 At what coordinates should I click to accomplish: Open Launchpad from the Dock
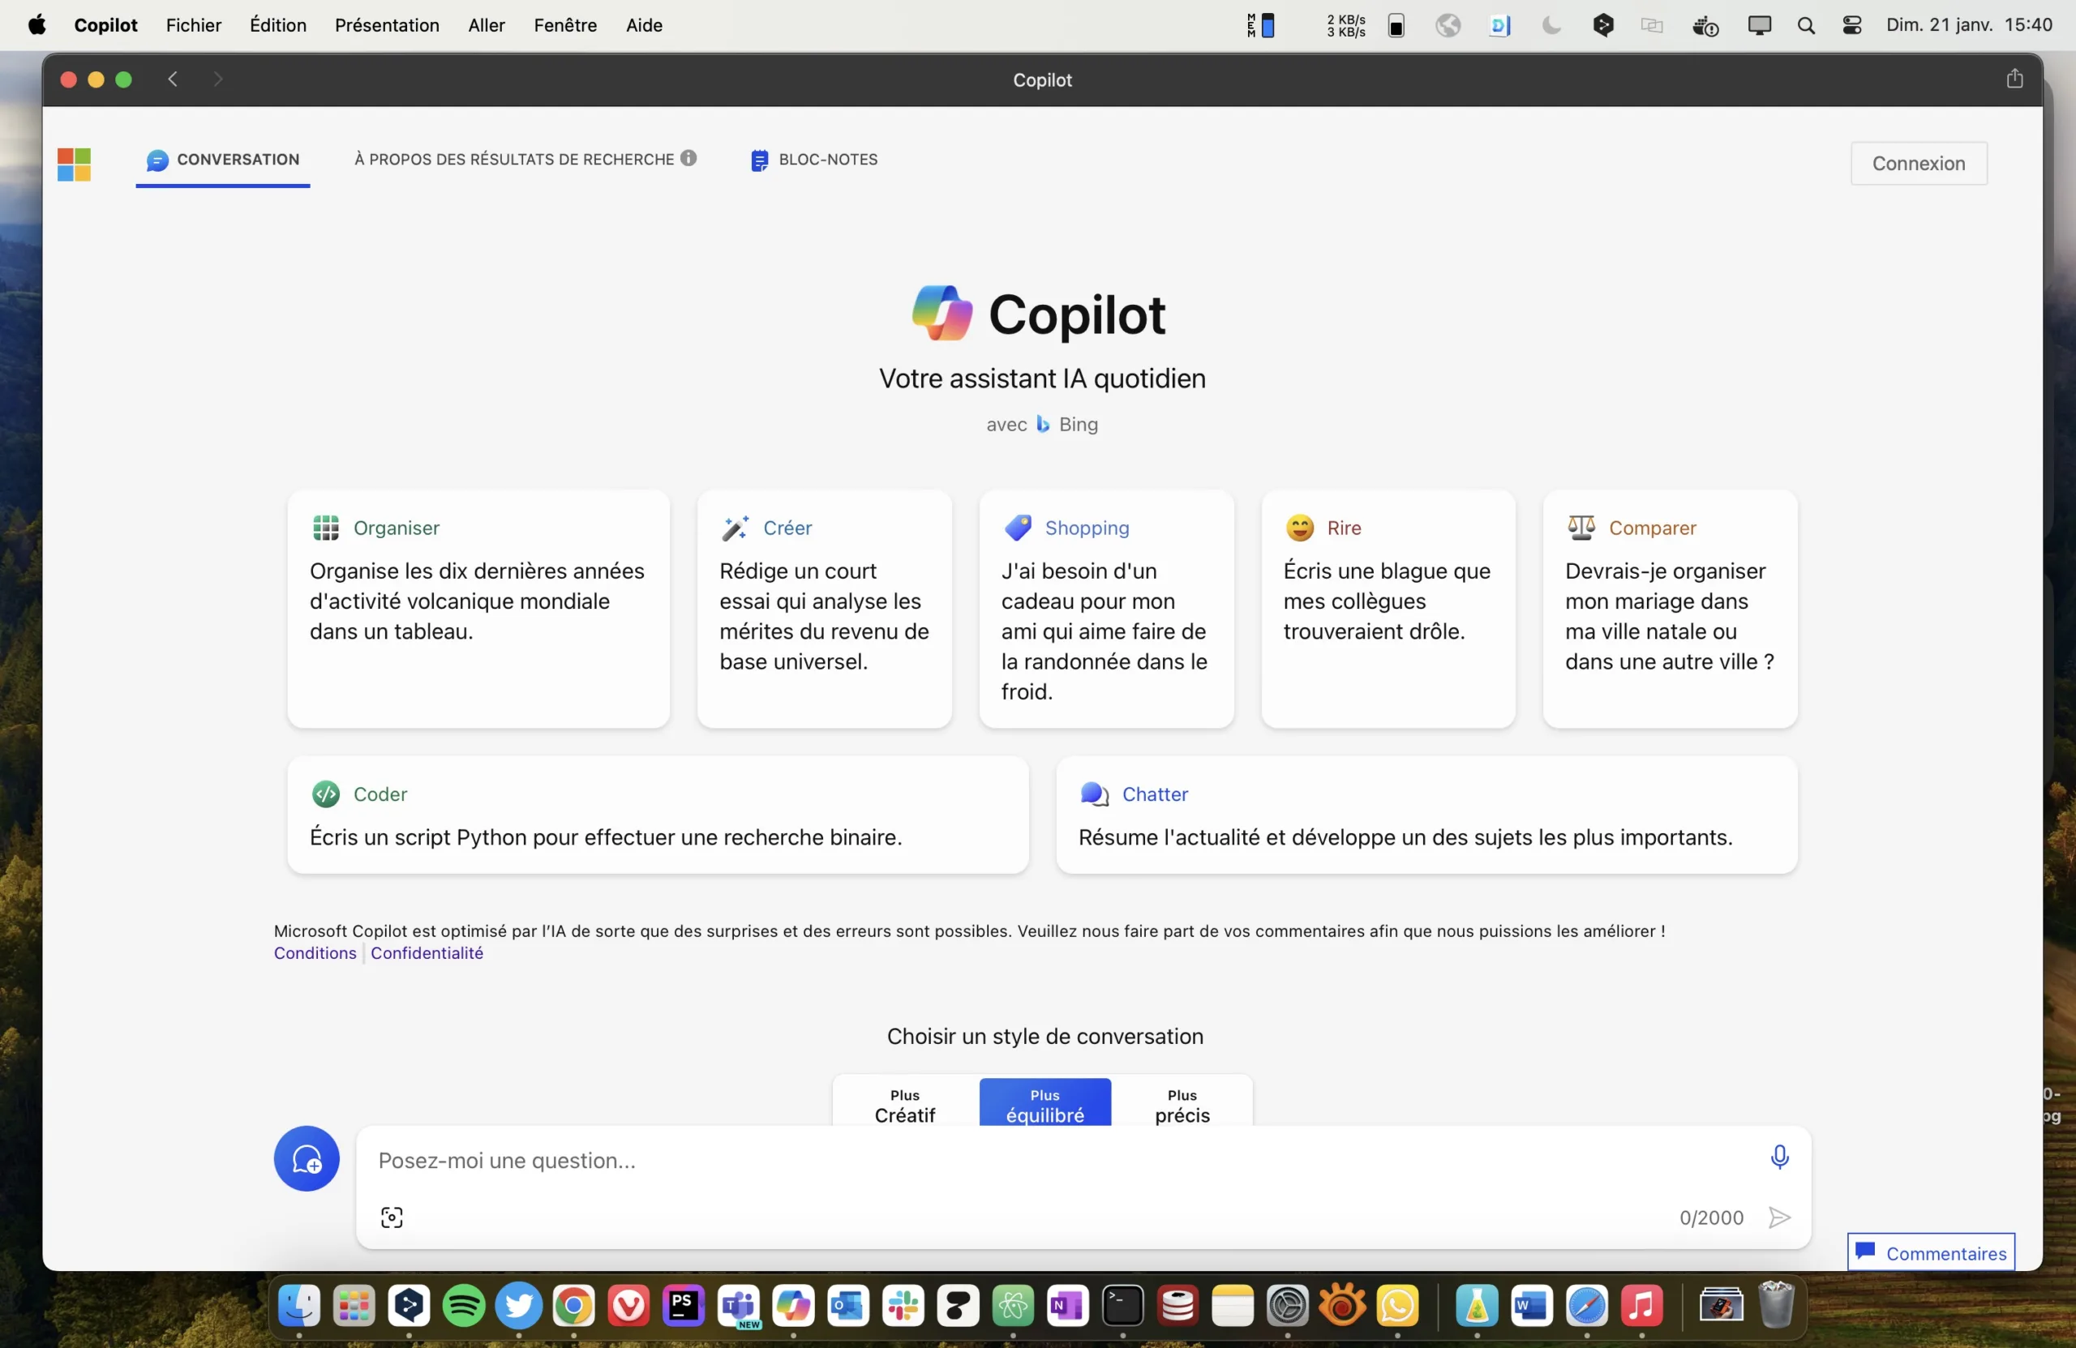coord(354,1305)
